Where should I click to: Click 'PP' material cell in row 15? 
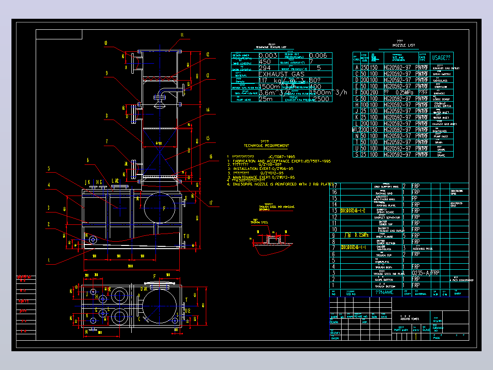click(x=414, y=198)
